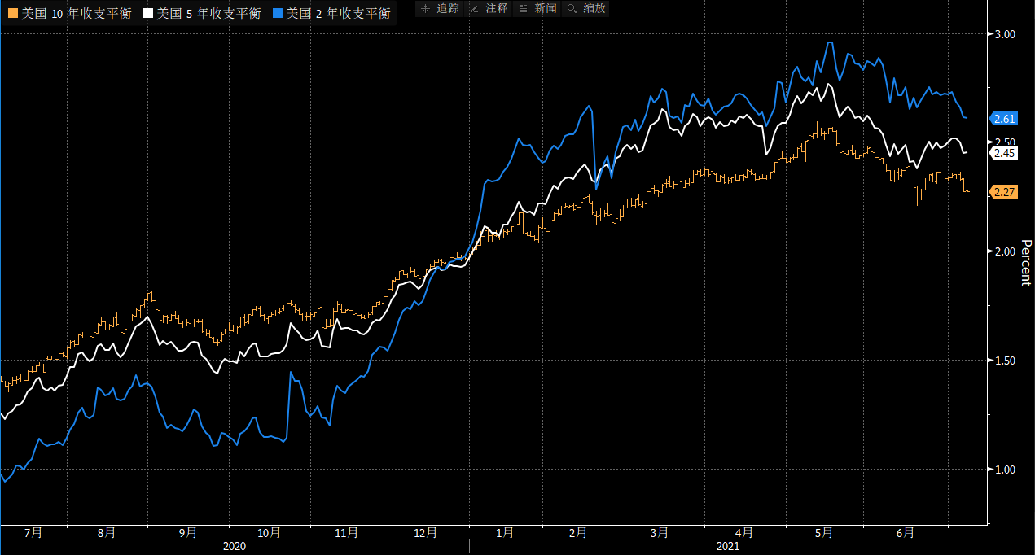The width and height of the screenshot is (1035, 555).
Task: Click the 2021 year label
Action: coord(727,547)
